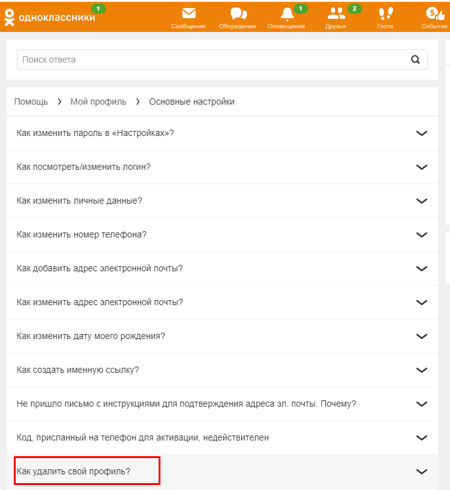Screen dimensions: 450x490
Task: Open 'Не пришло письмо с инструкциями' question
Action: pyautogui.click(x=186, y=404)
